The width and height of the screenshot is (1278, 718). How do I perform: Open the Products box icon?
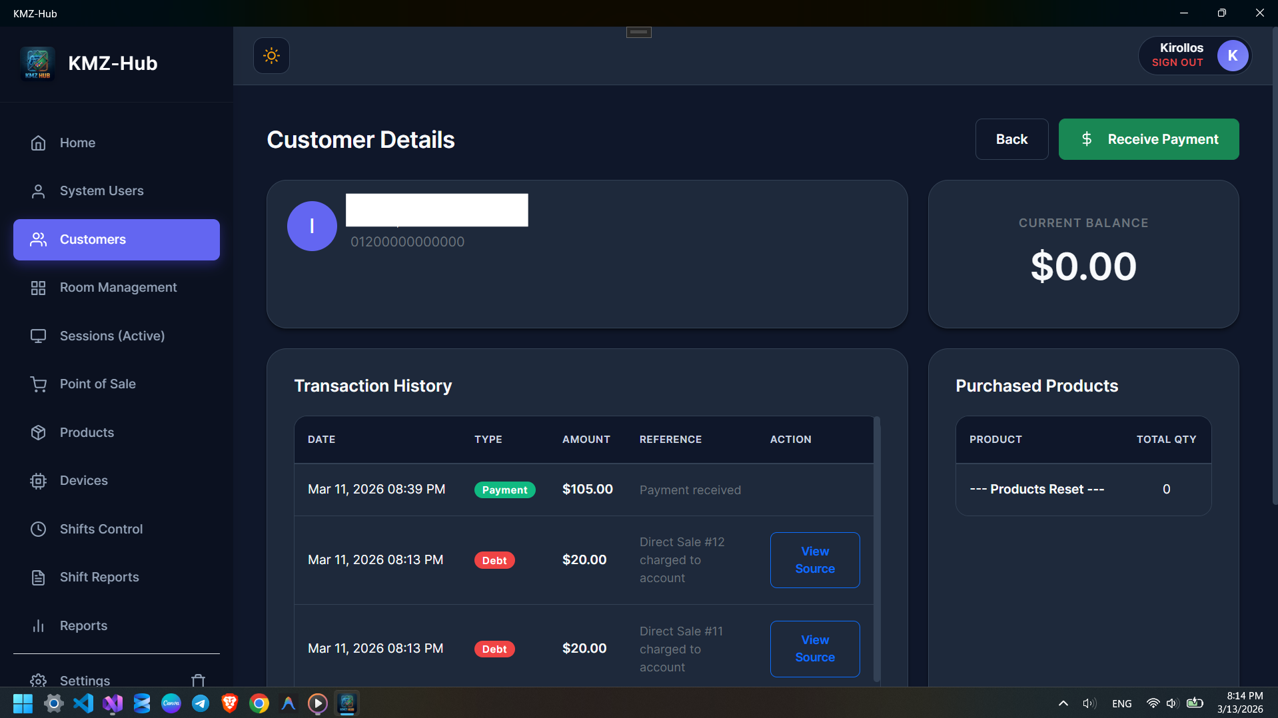click(38, 432)
